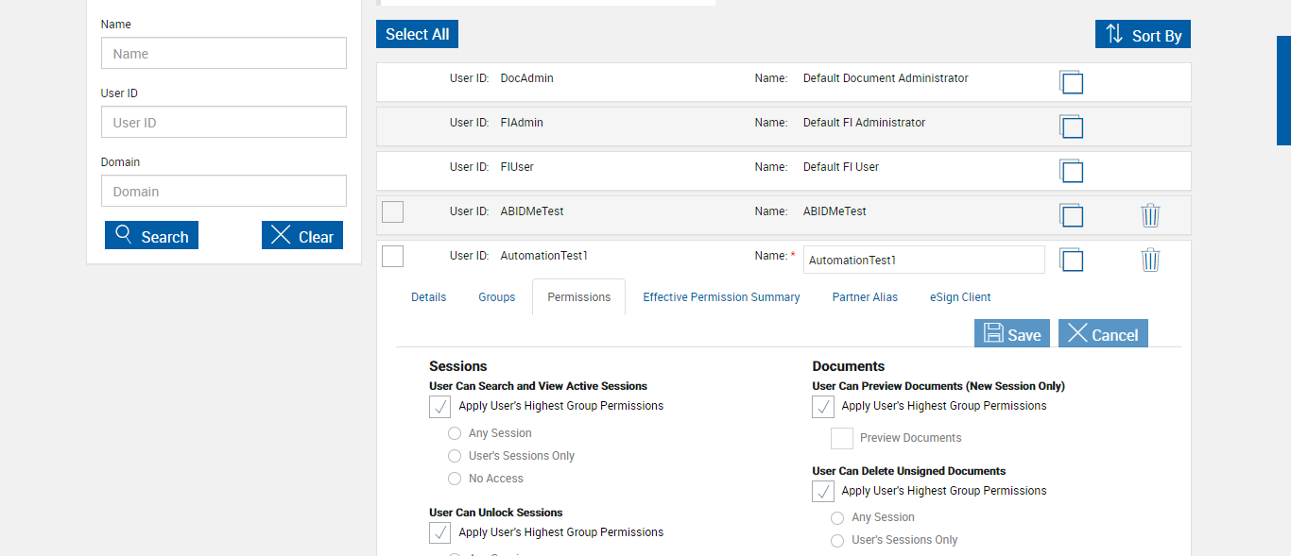The height and width of the screenshot is (556, 1291).
Task: Select Any Session under Search and View Sessions
Action: pos(455,433)
